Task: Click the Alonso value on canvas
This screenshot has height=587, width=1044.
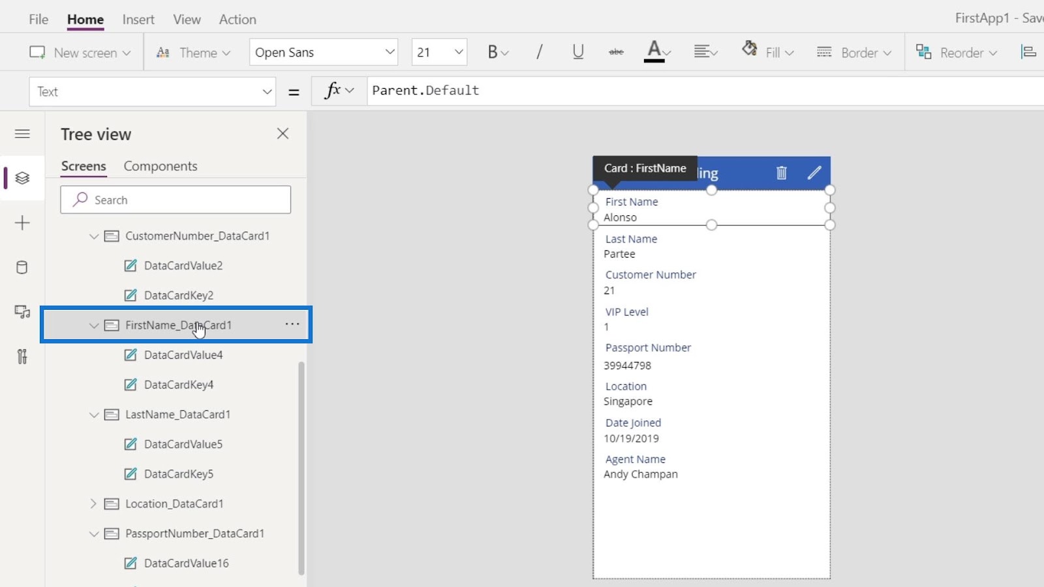Action: [x=620, y=218]
